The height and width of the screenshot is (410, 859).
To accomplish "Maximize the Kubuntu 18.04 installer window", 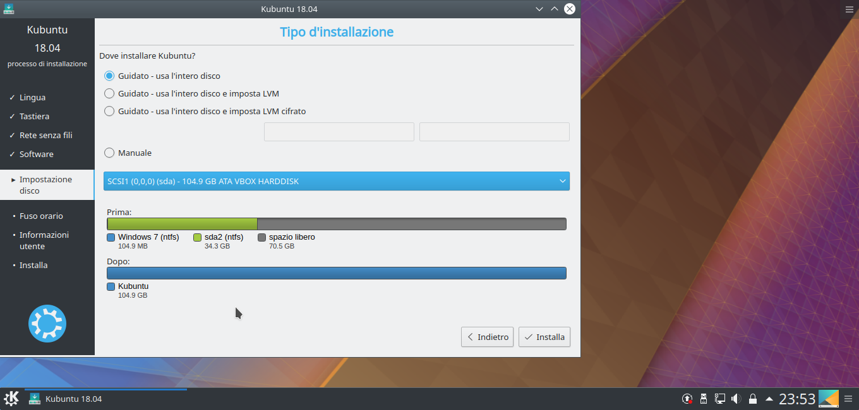I will click(x=555, y=9).
